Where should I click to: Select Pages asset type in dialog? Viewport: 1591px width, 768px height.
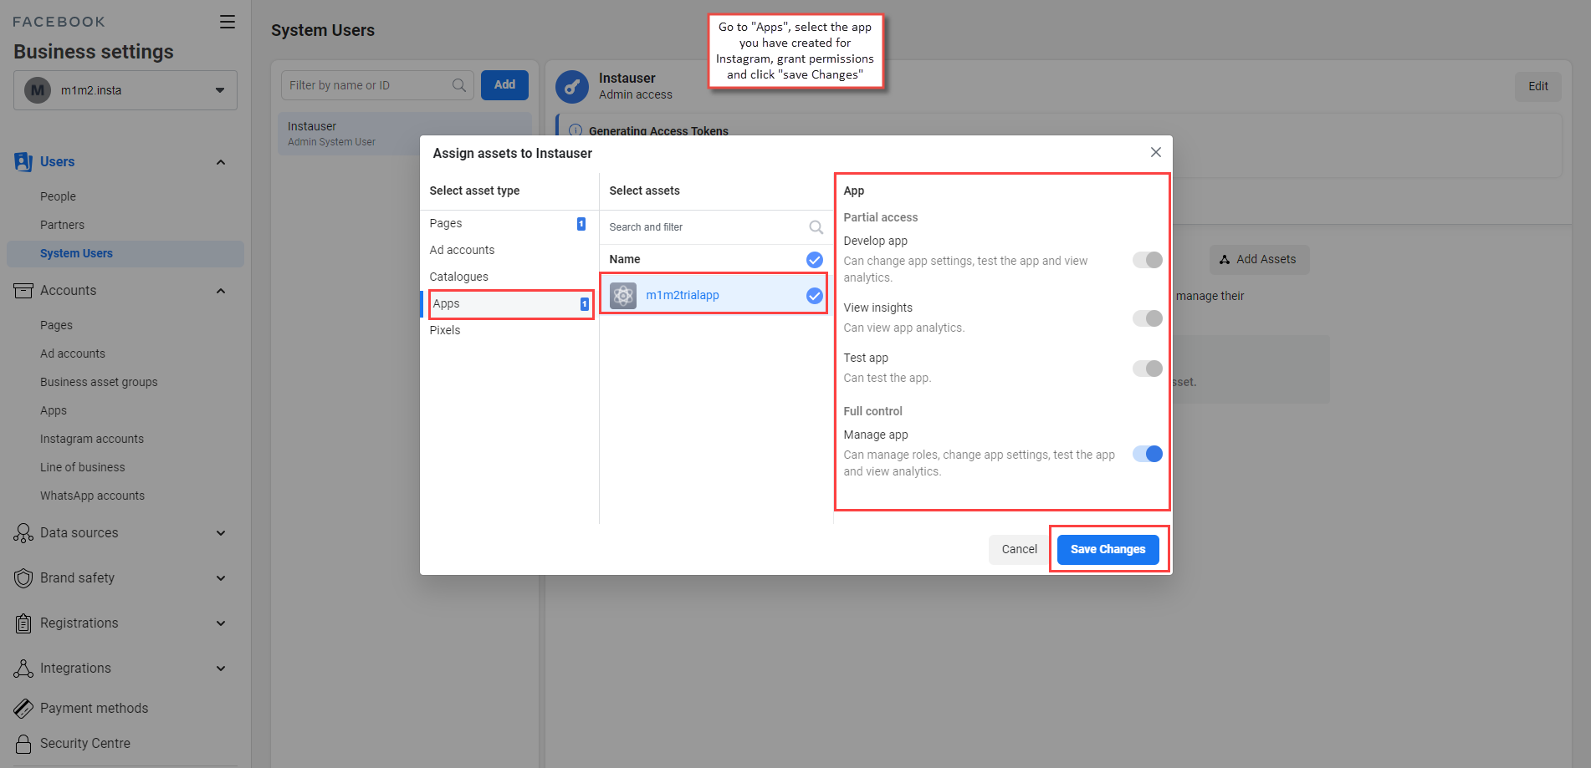click(x=509, y=223)
